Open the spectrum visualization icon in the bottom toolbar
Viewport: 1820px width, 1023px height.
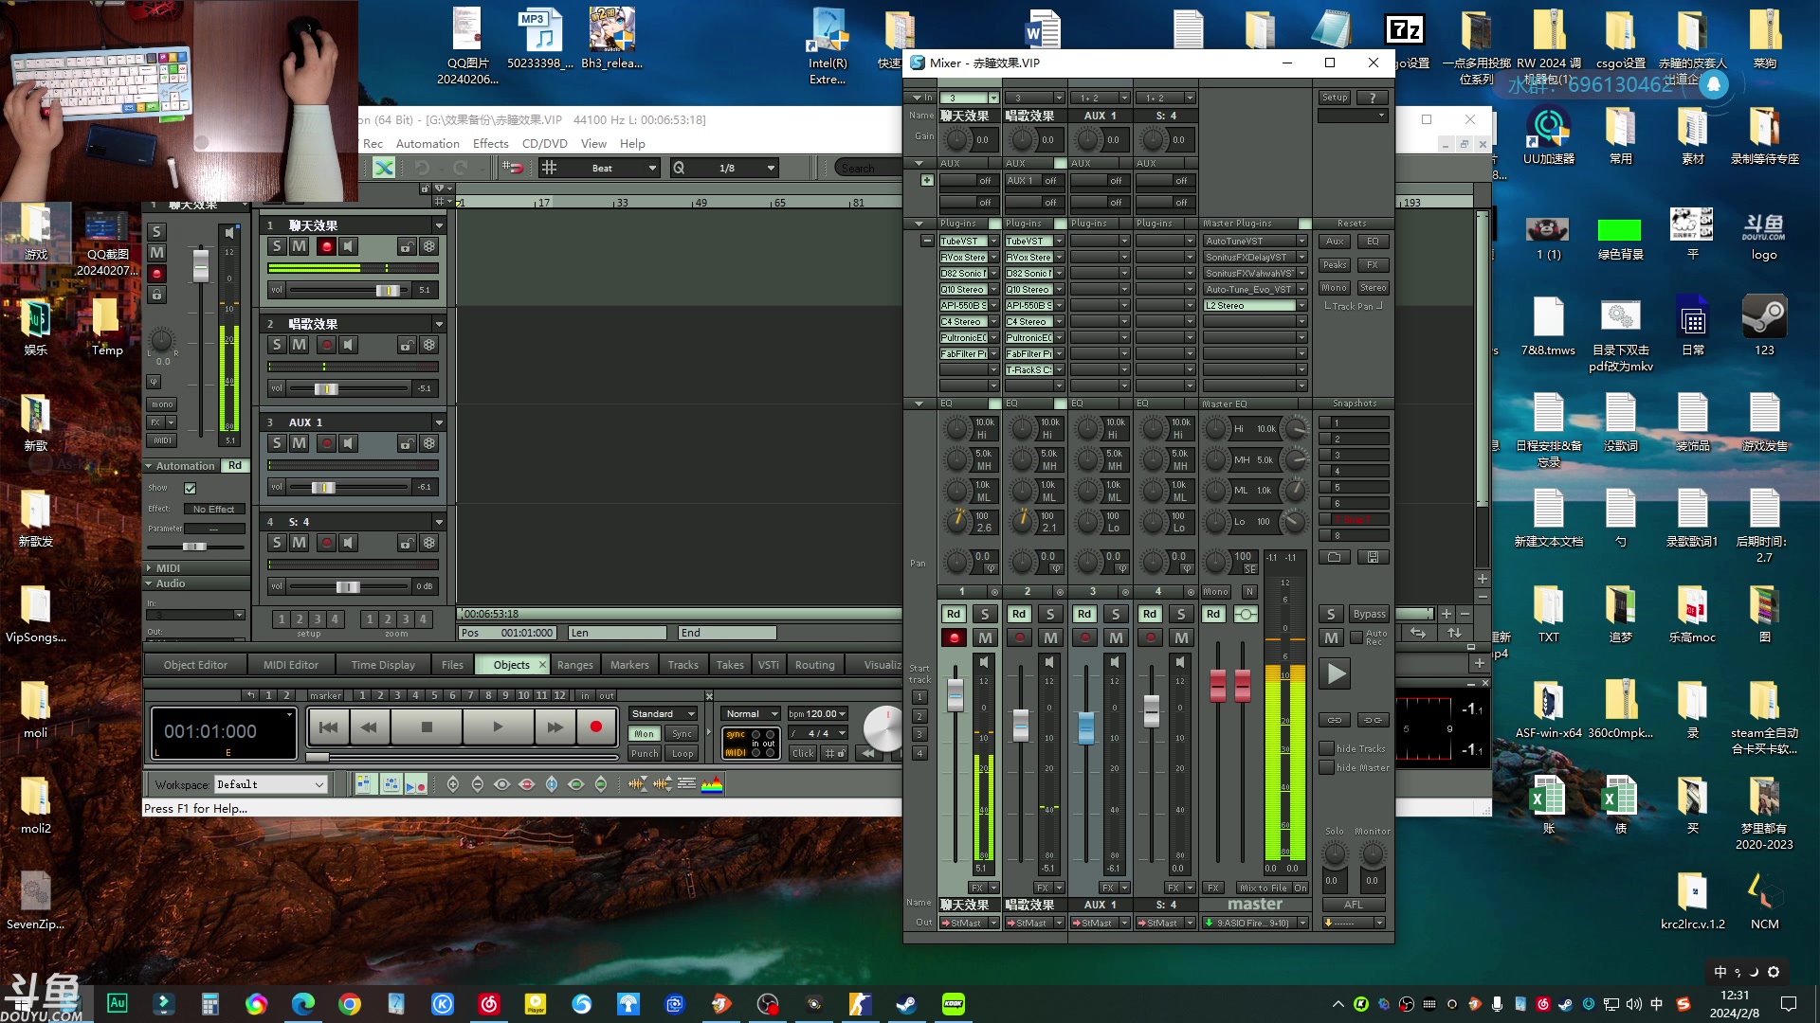(x=712, y=784)
